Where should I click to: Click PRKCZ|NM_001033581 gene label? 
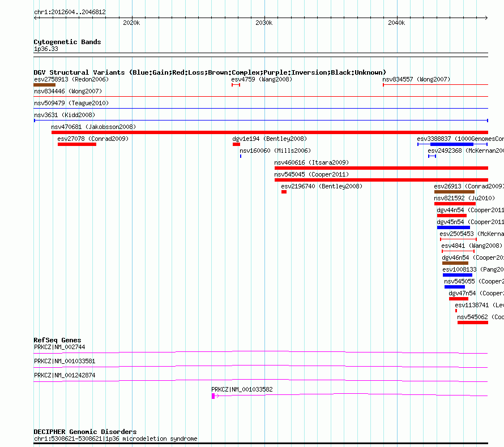(65, 361)
